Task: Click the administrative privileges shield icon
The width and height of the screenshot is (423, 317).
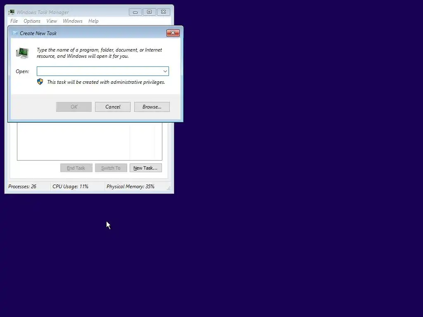Action: tap(40, 82)
